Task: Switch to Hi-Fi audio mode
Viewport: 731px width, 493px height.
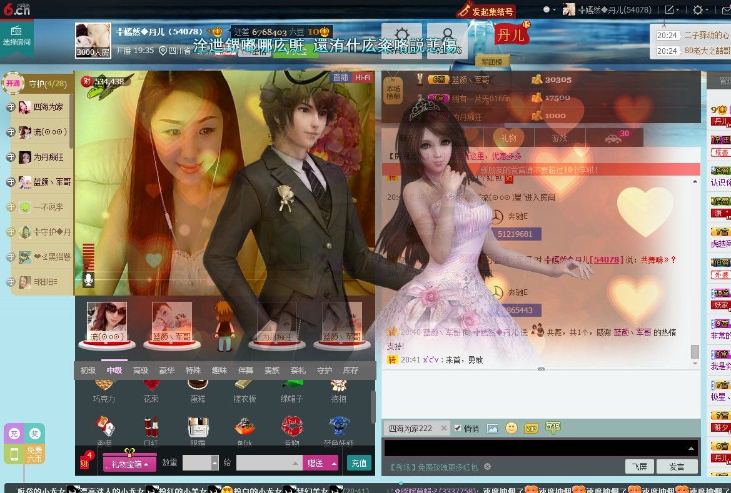Action: point(362,77)
